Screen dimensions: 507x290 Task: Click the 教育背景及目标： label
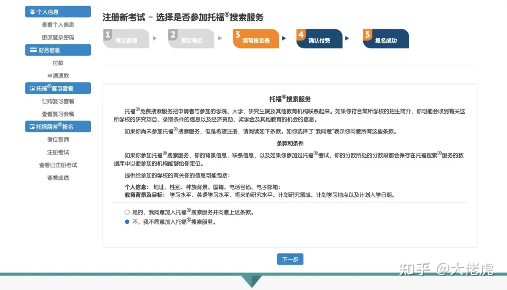pyautogui.click(x=145, y=195)
